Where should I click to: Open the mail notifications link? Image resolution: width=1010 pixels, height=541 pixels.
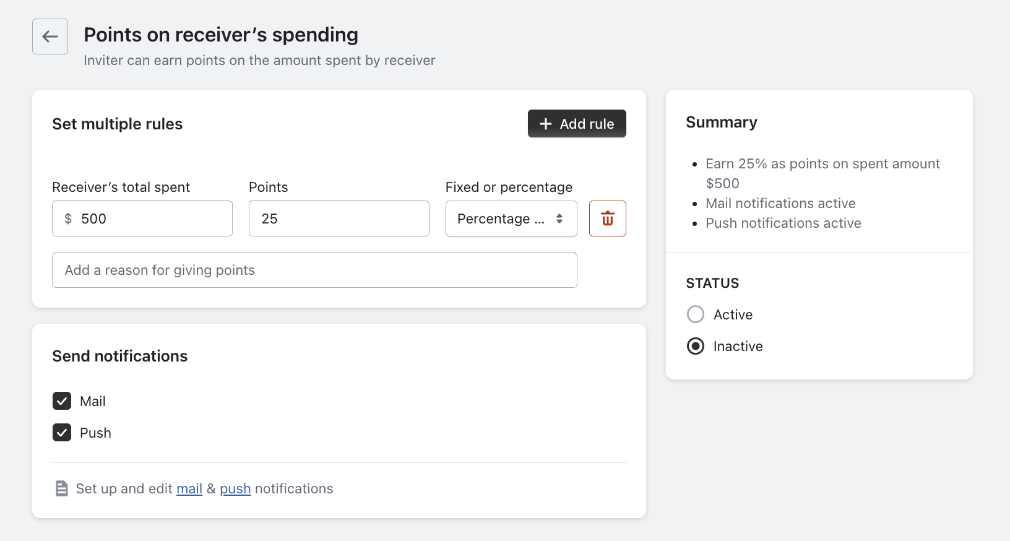tap(189, 489)
